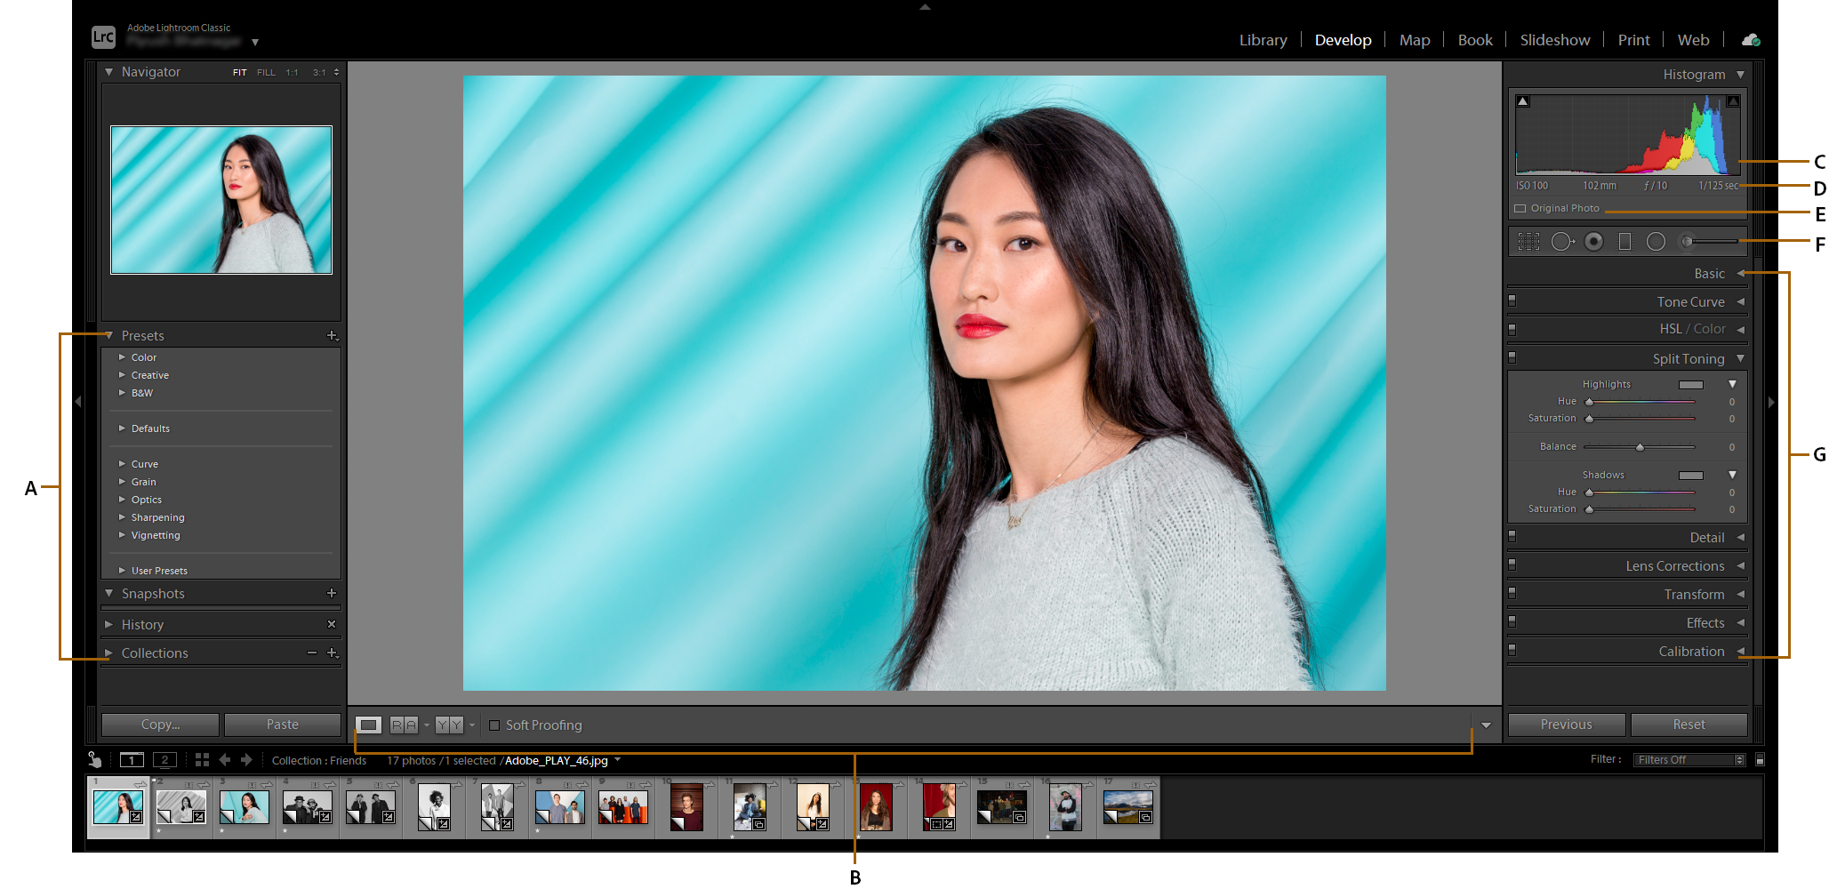The image size is (1845, 889).
Task: Switch to Loupe view in toolbar
Action: pos(369,725)
